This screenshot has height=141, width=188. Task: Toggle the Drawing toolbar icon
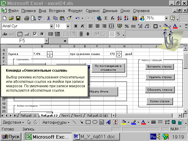point(142,18)
